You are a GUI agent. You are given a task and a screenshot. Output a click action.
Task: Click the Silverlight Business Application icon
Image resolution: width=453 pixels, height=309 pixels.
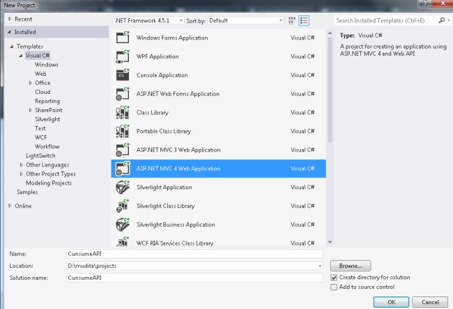123,225
